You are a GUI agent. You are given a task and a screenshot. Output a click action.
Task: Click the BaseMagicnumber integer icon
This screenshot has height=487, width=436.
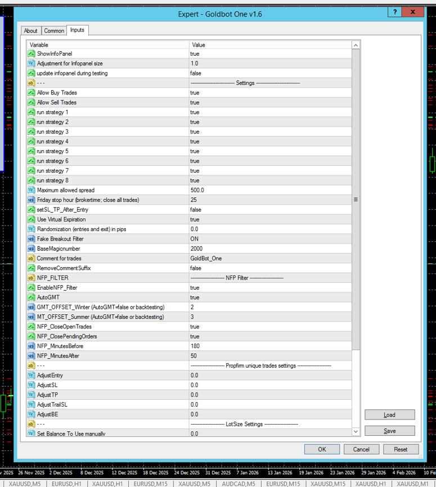(31, 249)
